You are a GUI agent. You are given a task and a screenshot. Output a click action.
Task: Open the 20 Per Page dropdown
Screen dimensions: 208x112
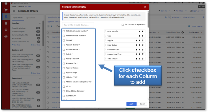coord(197,26)
